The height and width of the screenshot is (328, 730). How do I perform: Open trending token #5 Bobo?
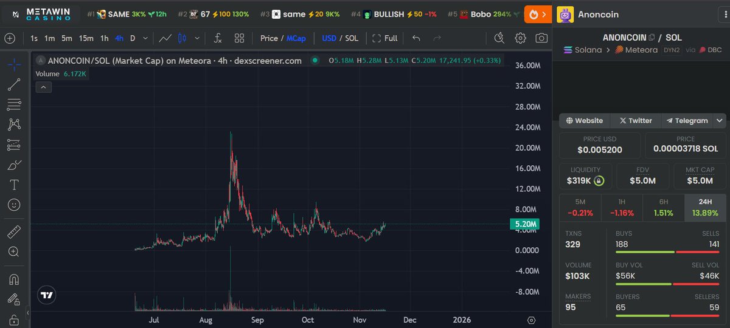[x=484, y=14]
